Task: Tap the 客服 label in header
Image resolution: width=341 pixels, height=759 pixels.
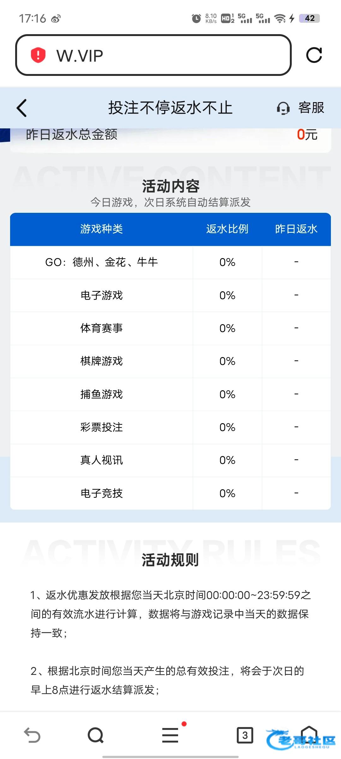Action: point(311,108)
